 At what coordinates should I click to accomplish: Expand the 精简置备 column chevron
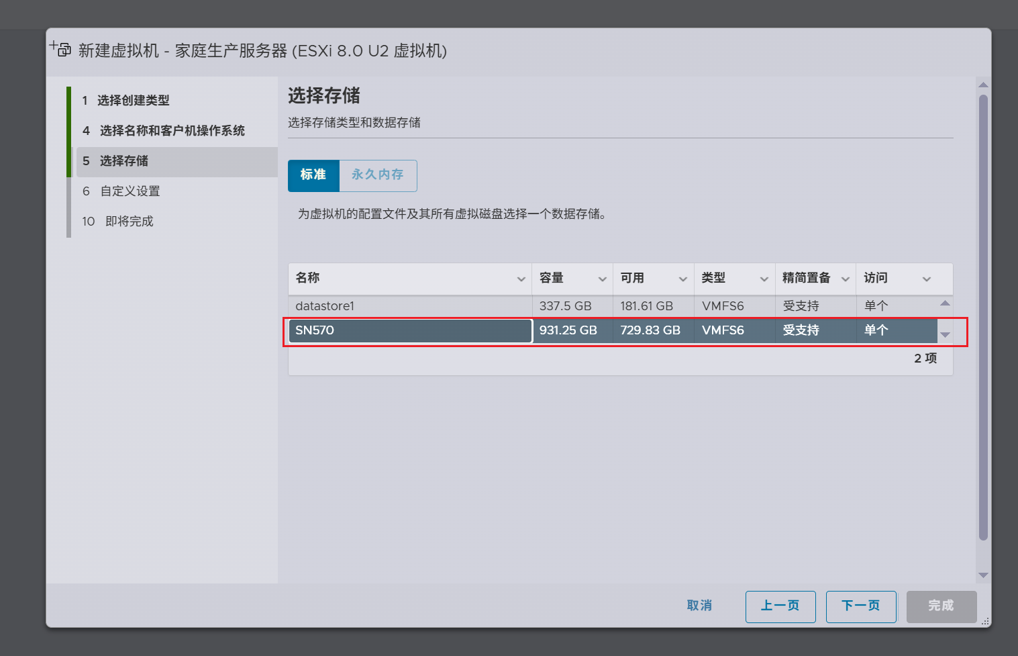(845, 279)
